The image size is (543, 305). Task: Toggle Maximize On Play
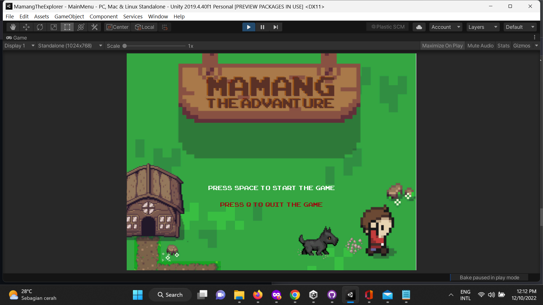click(442, 46)
